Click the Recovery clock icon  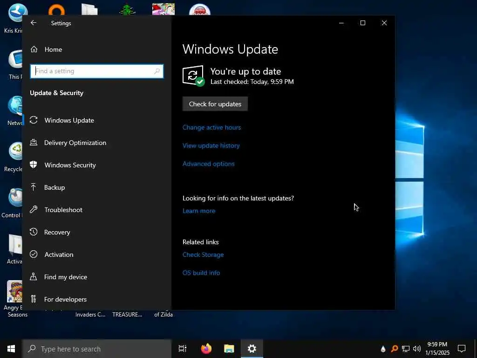tap(34, 232)
